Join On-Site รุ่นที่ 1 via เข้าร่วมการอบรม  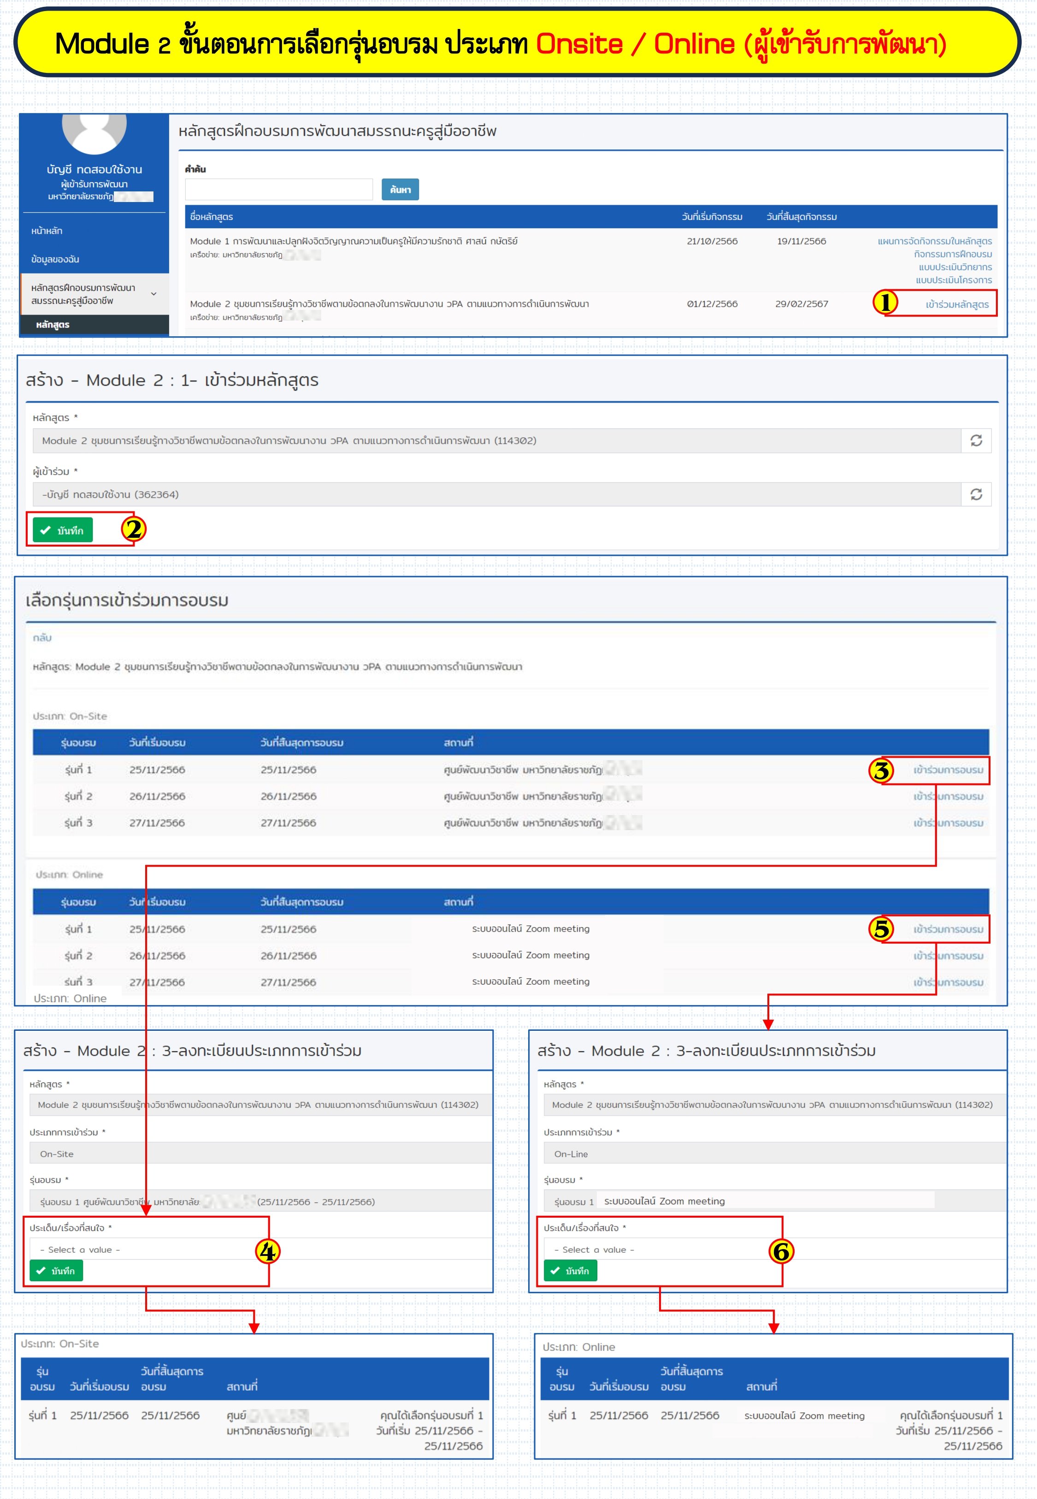948,770
